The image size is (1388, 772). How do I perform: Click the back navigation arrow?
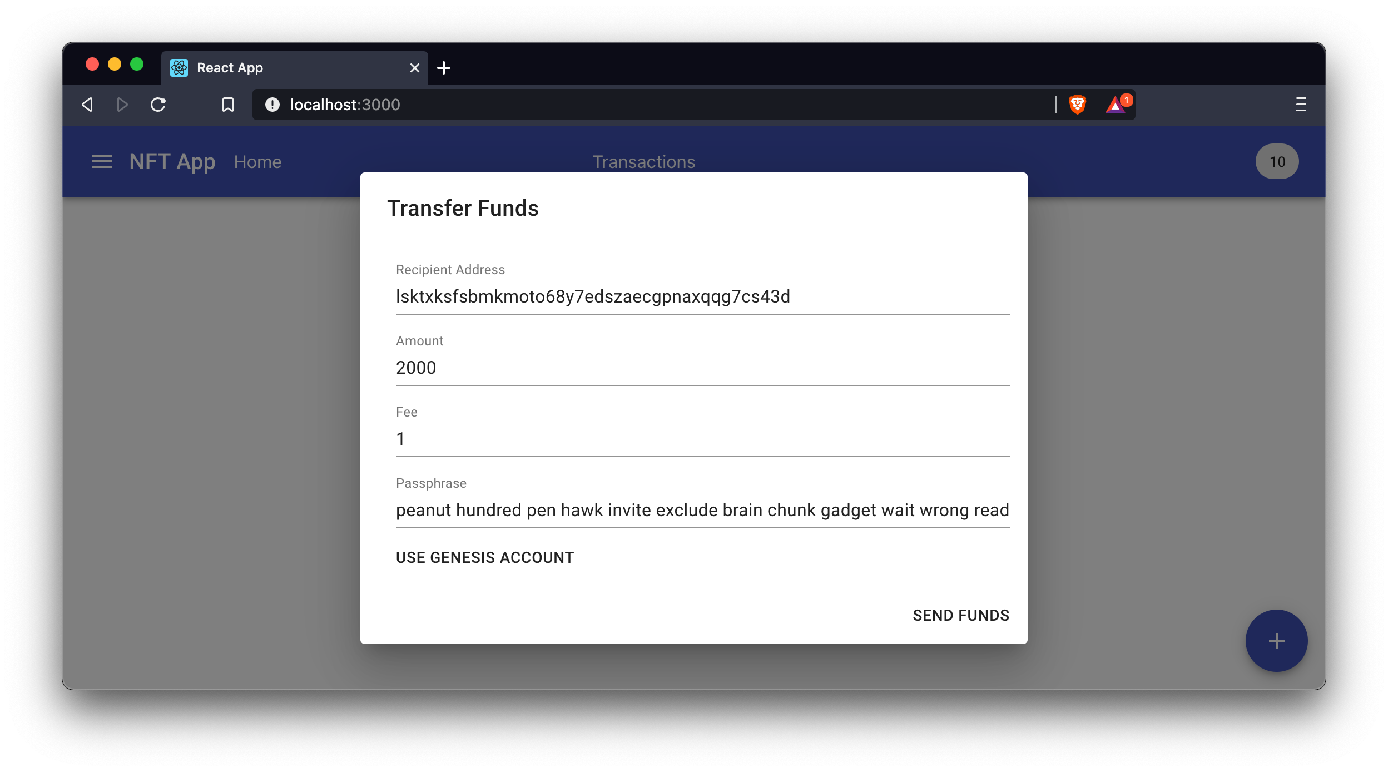(x=87, y=105)
